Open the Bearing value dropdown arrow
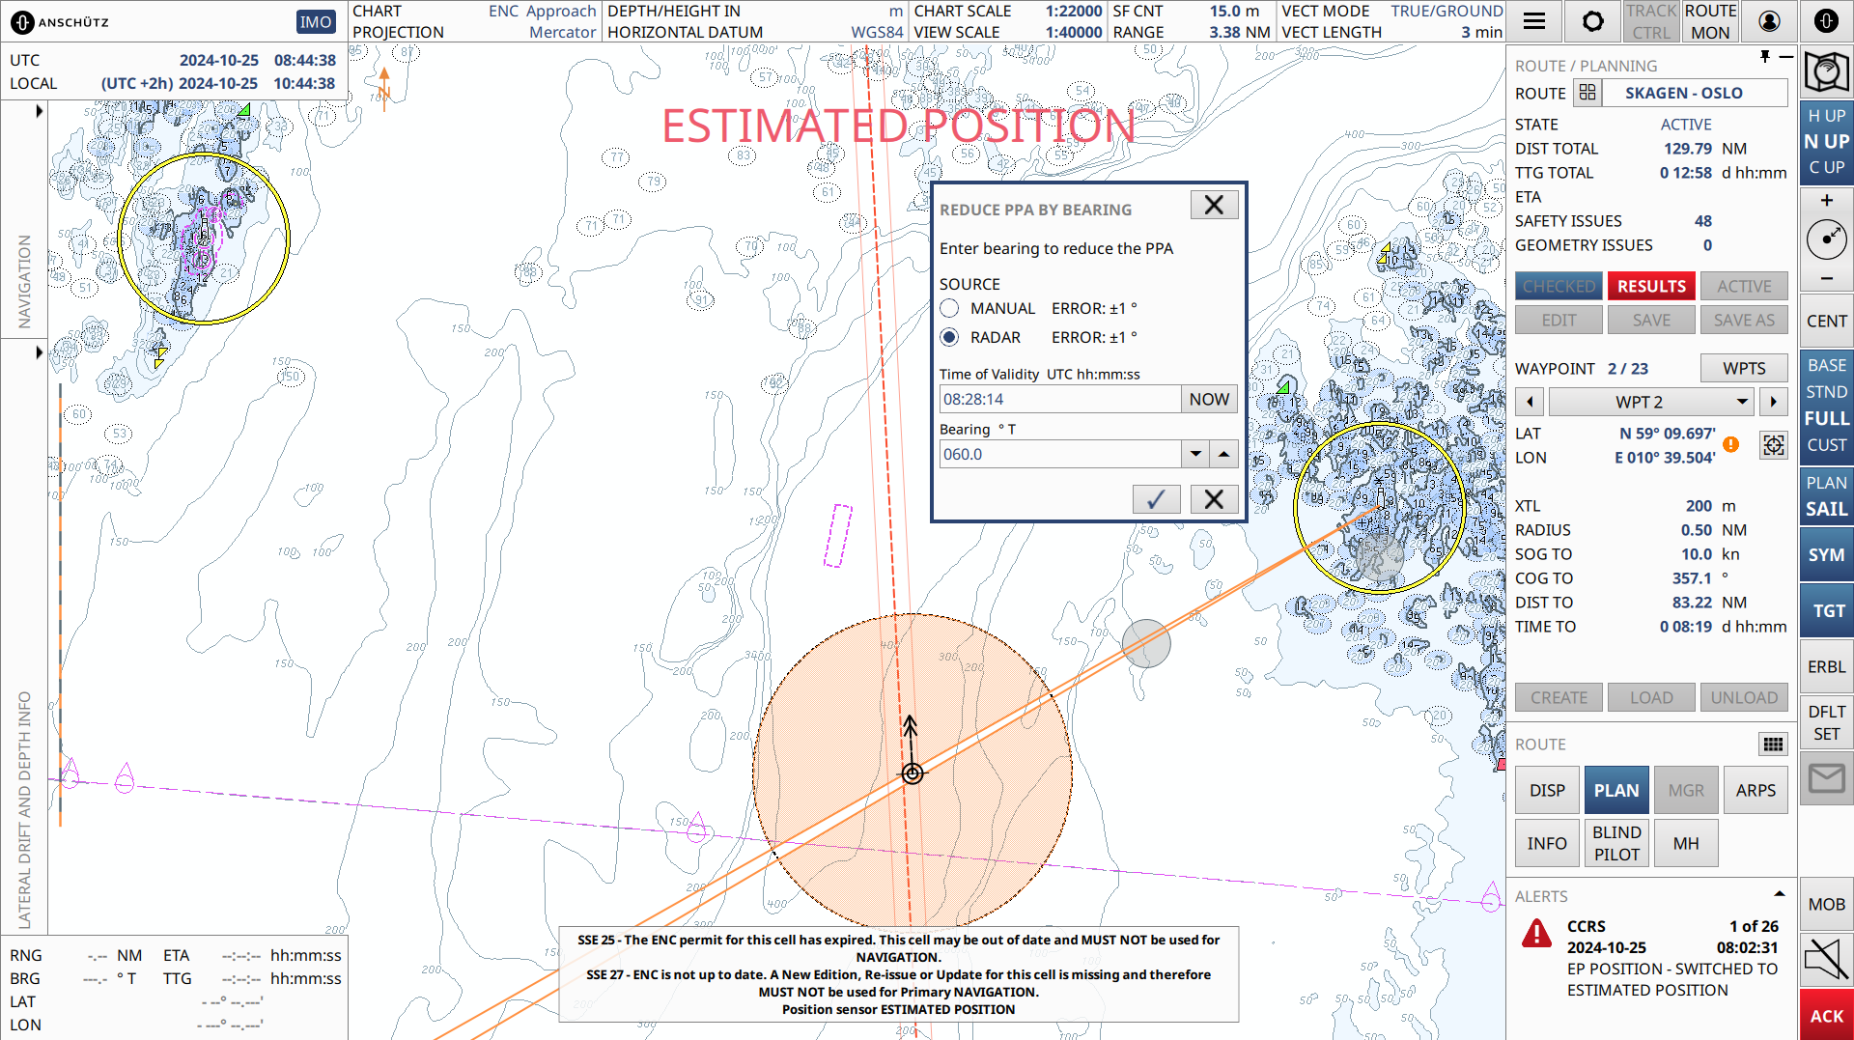The width and height of the screenshot is (1854, 1040). pyautogui.click(x=1195, y=453)
